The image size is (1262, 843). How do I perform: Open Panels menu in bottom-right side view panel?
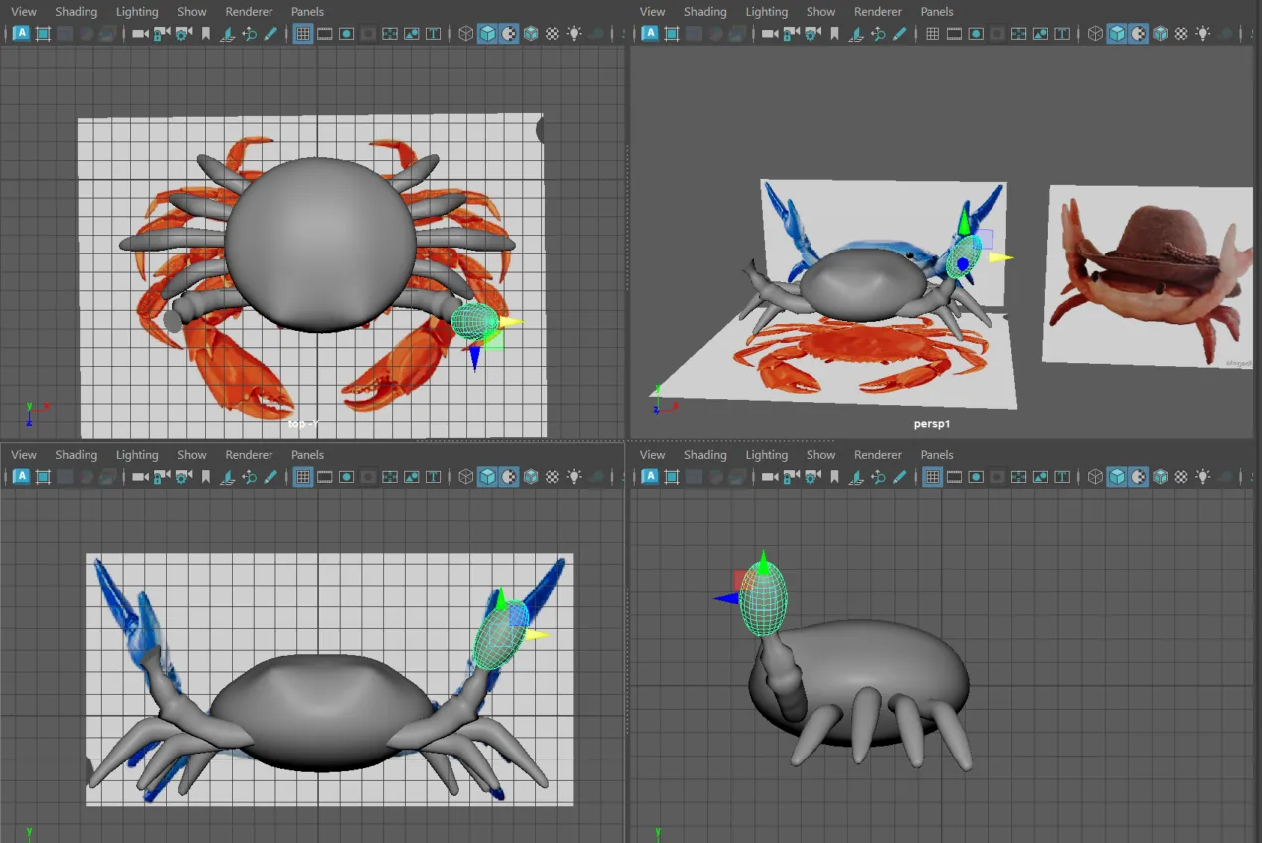tap(937, 454)
